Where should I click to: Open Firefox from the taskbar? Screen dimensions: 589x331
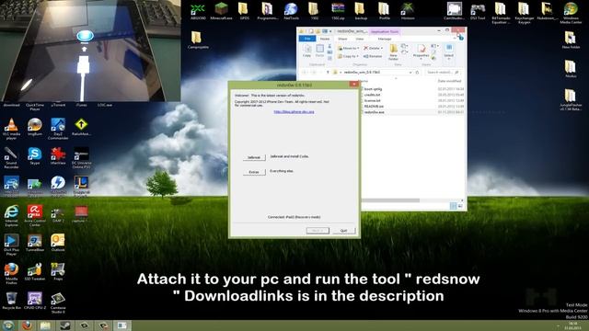click(27, 325)
